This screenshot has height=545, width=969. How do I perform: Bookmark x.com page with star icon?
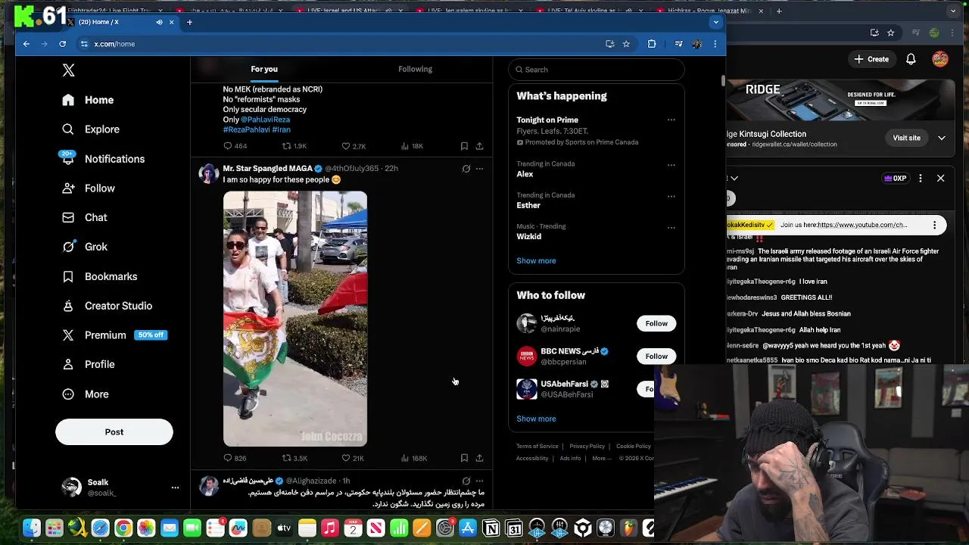tap(626, 44)
